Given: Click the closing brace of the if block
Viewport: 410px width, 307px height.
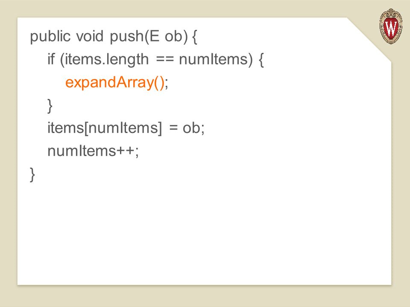Looking at the screenshot, I should coord(50,106).
